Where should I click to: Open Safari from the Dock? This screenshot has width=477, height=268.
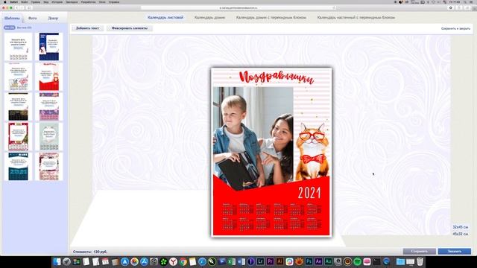(202, 261)
